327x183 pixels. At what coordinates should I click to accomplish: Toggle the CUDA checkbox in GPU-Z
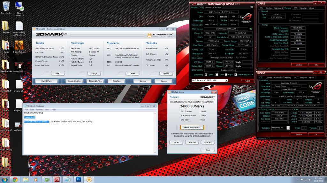(217, 75)
